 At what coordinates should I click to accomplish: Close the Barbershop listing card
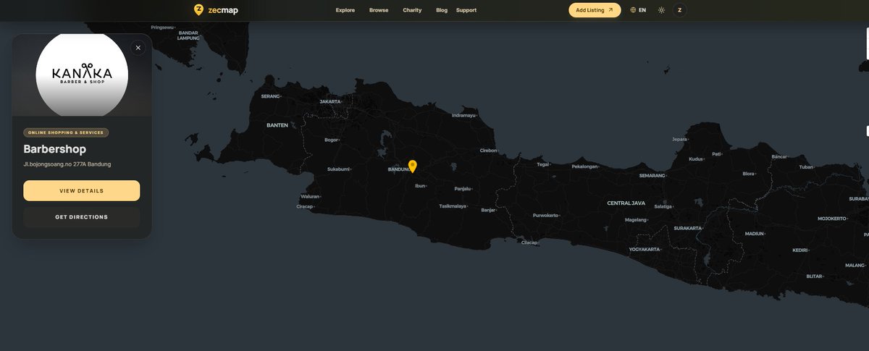138,48
